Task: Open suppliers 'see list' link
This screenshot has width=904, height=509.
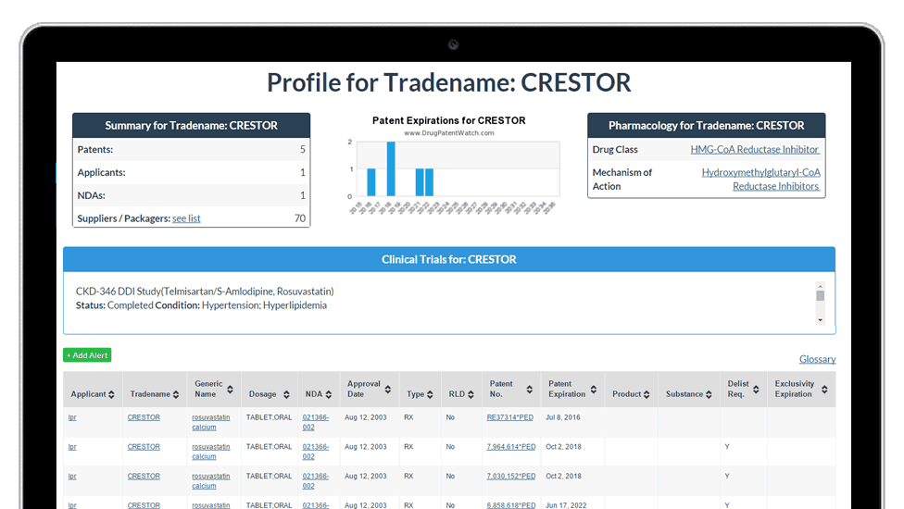Action: pyautogui.click(x=186, y=218)
